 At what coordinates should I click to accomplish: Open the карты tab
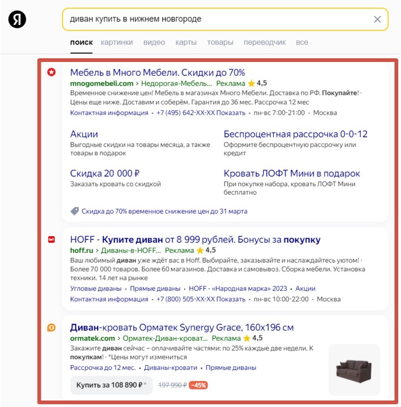point(186,42)
